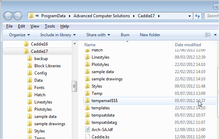Click ProgramData in the breadcrumb path
219x139 pixels.
click(x=53, y=16)
